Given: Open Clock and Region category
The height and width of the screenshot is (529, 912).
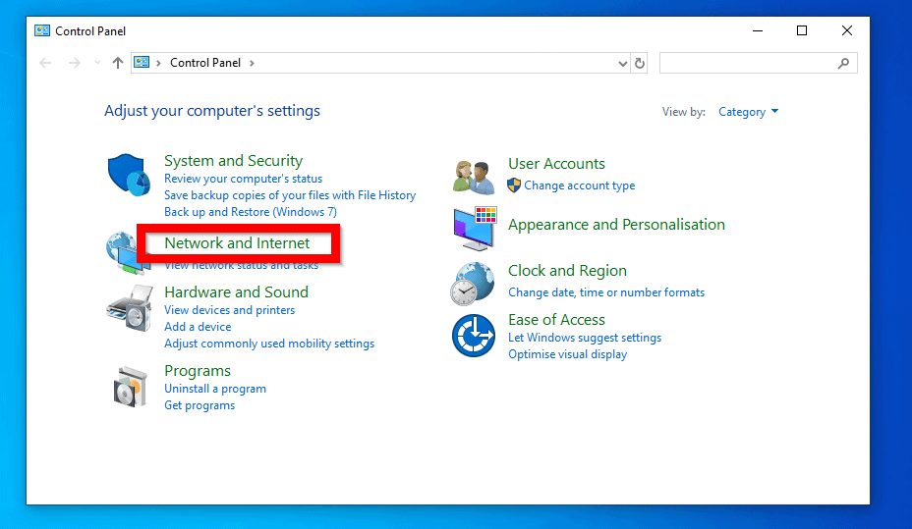Looking at the screenshot, I should pyautogui.click(x=567, y=271).
